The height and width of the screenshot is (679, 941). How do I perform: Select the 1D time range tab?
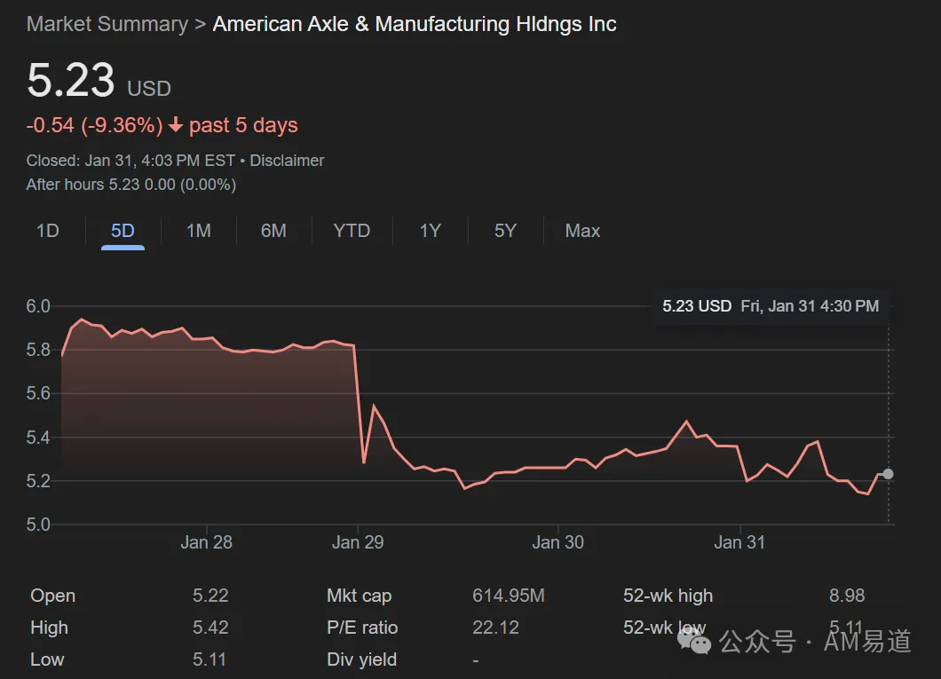[x=47, y=231]
